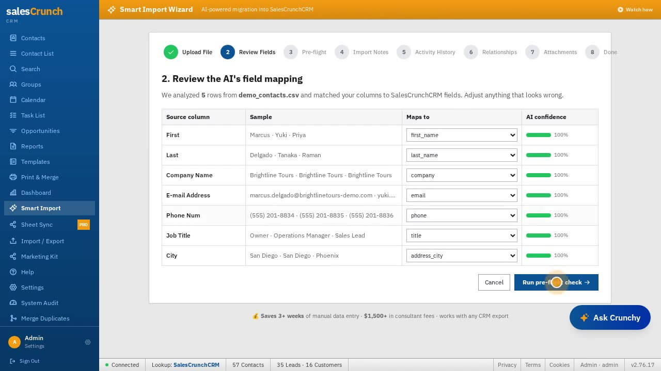Run the pre-flight check
Screen dimensions: 661x371
pos(556,282)
